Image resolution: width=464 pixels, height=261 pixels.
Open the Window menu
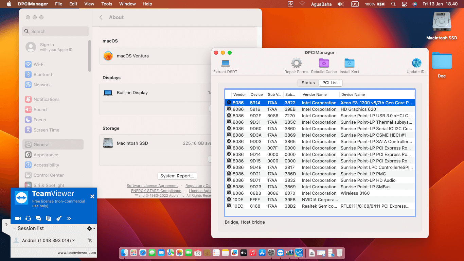(127, 4)
